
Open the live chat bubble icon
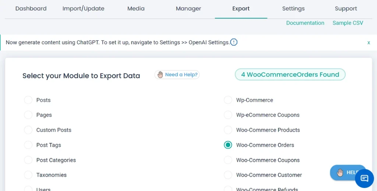(x=364, y=179)
